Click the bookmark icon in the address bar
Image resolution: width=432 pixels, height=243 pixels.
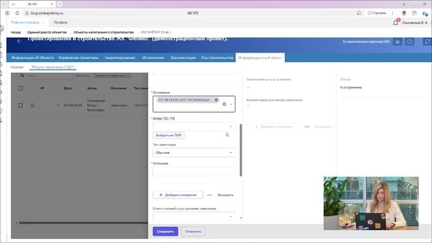(x=358, y=13)
